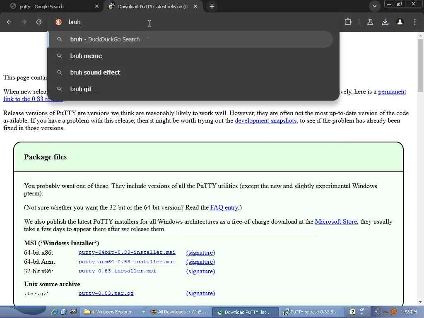The width and height of the screenshot is (424, 318).
Task: Click the magnifier icon in system tray
Action: (394, 312)
